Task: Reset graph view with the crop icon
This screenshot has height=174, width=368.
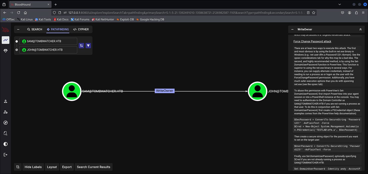Action: [x=18, y=167]
